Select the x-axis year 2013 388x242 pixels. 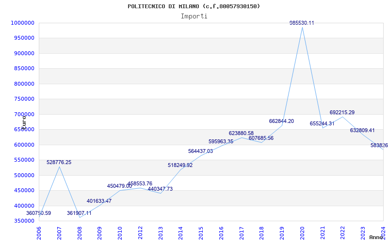click(161, 233)
